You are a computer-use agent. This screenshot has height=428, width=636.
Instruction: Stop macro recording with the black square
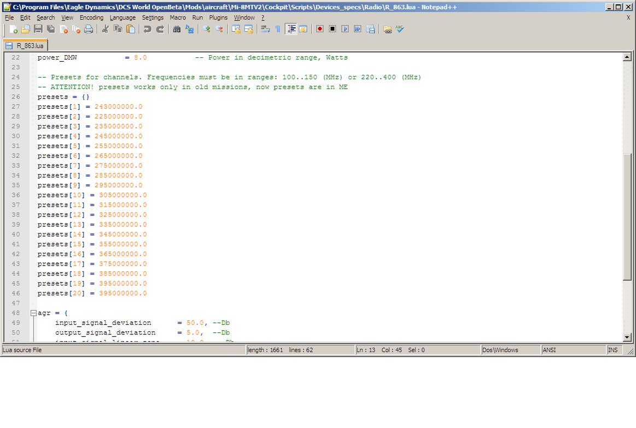pos(332,29)
